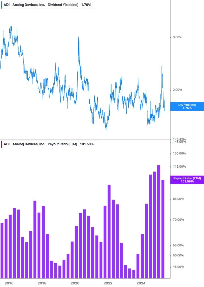204x287 pixels.
Task: Click the 50.00% payout axis label
Action: [x=178, y=255]
